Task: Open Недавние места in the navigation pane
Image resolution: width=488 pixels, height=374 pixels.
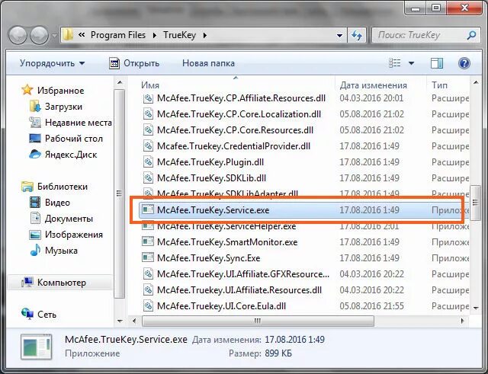Action: [x=70, y=123]
